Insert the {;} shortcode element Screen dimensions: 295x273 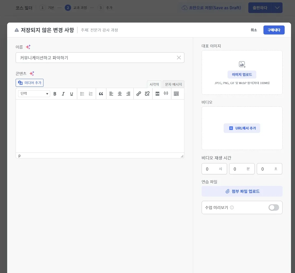coord(166,94)
